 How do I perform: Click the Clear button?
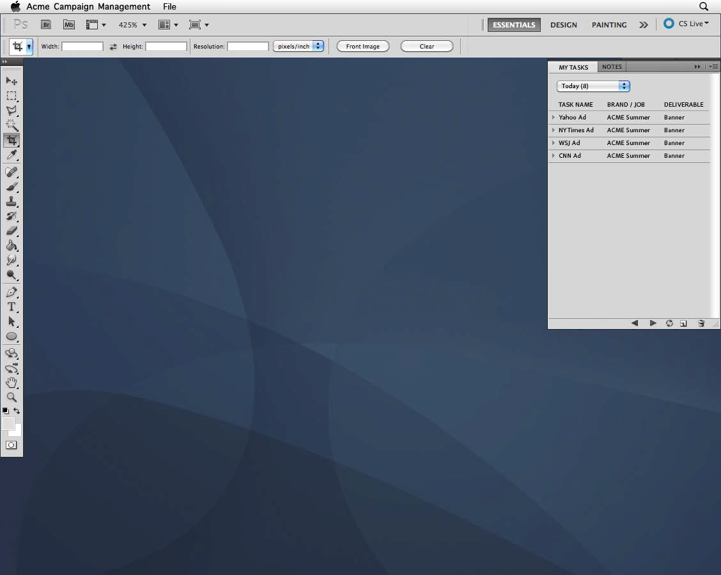427,46
